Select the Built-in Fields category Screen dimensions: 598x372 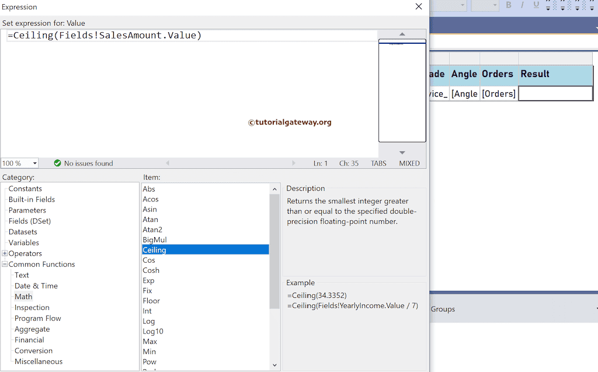pyautogui.click(x=32, y=199)
